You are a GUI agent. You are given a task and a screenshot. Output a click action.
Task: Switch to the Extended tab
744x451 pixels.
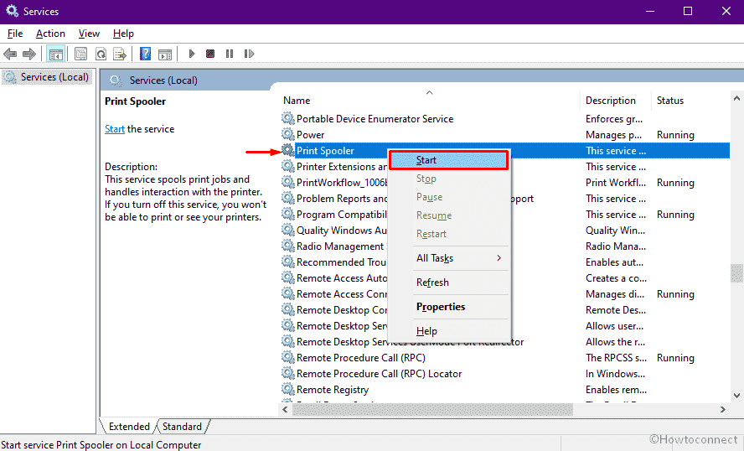click(128, 427)
